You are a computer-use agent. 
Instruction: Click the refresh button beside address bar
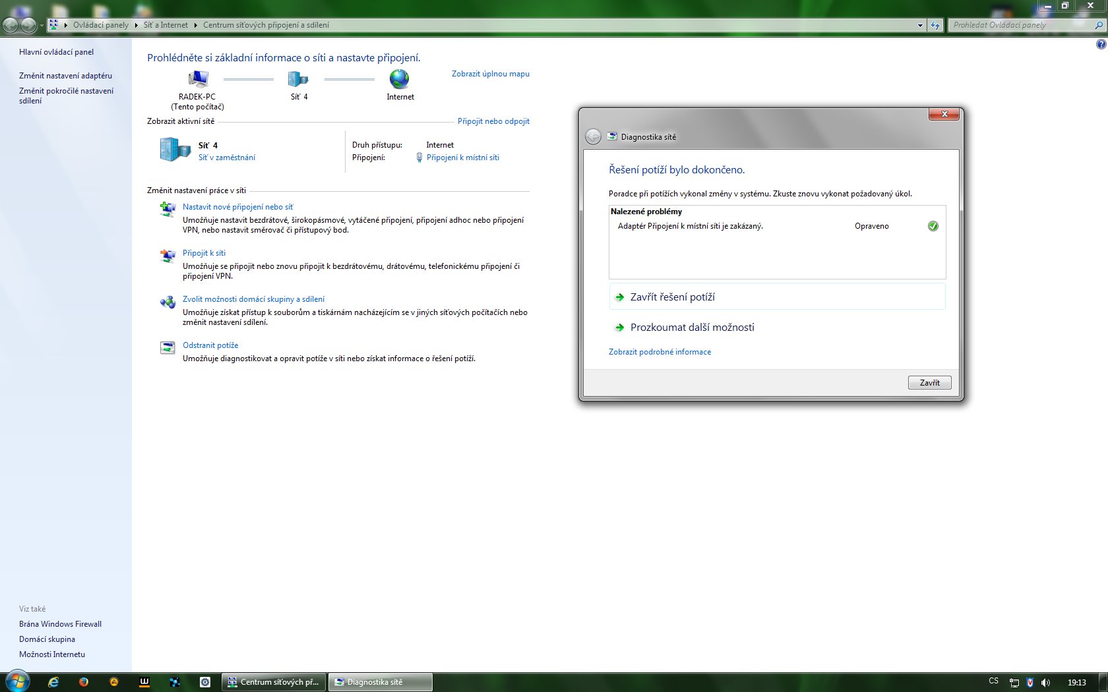point(935,25)
